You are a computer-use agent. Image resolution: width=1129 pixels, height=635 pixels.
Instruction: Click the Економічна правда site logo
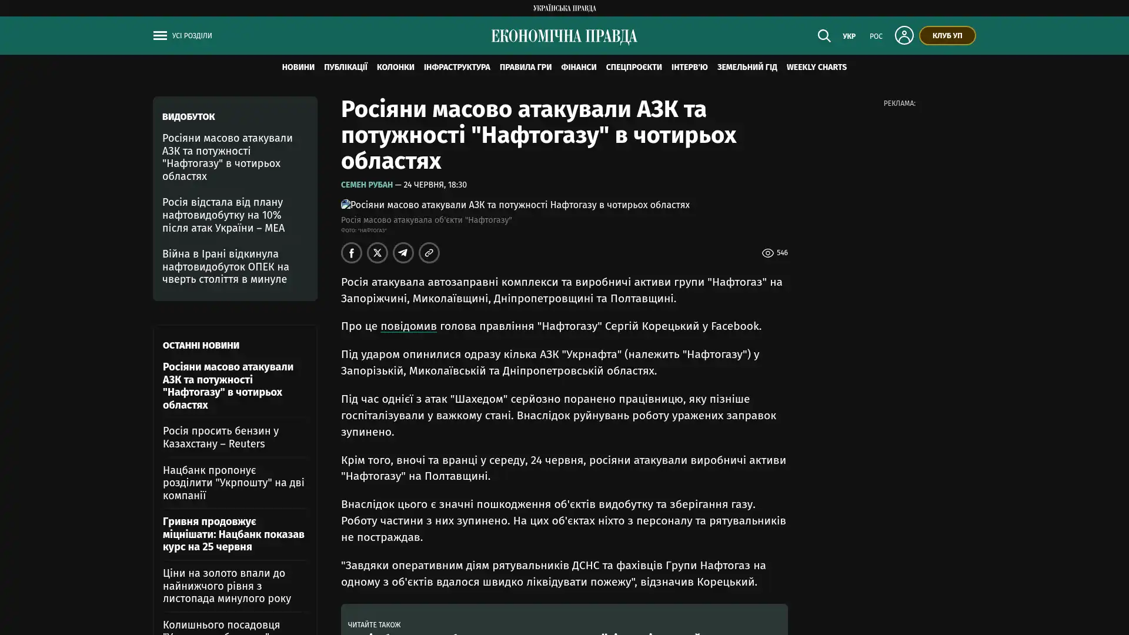point(564,36)
